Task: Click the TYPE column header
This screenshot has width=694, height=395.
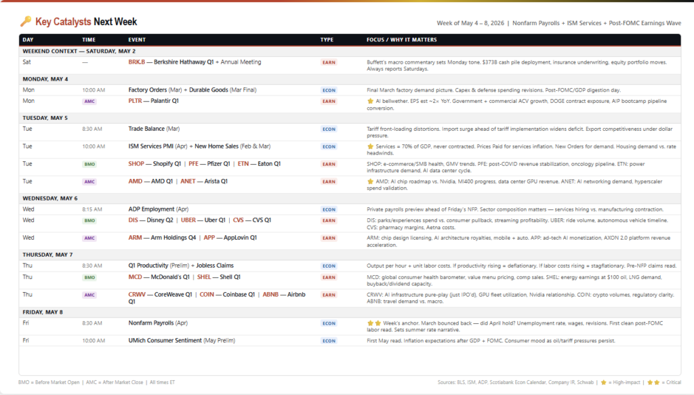Action: click(327, 40)
